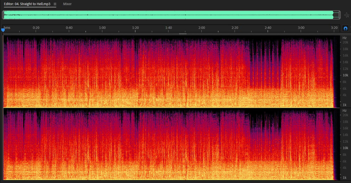Grab the left handle of overview navigator
The height and width of the screenshot is (183, 351).
point(3,15)
